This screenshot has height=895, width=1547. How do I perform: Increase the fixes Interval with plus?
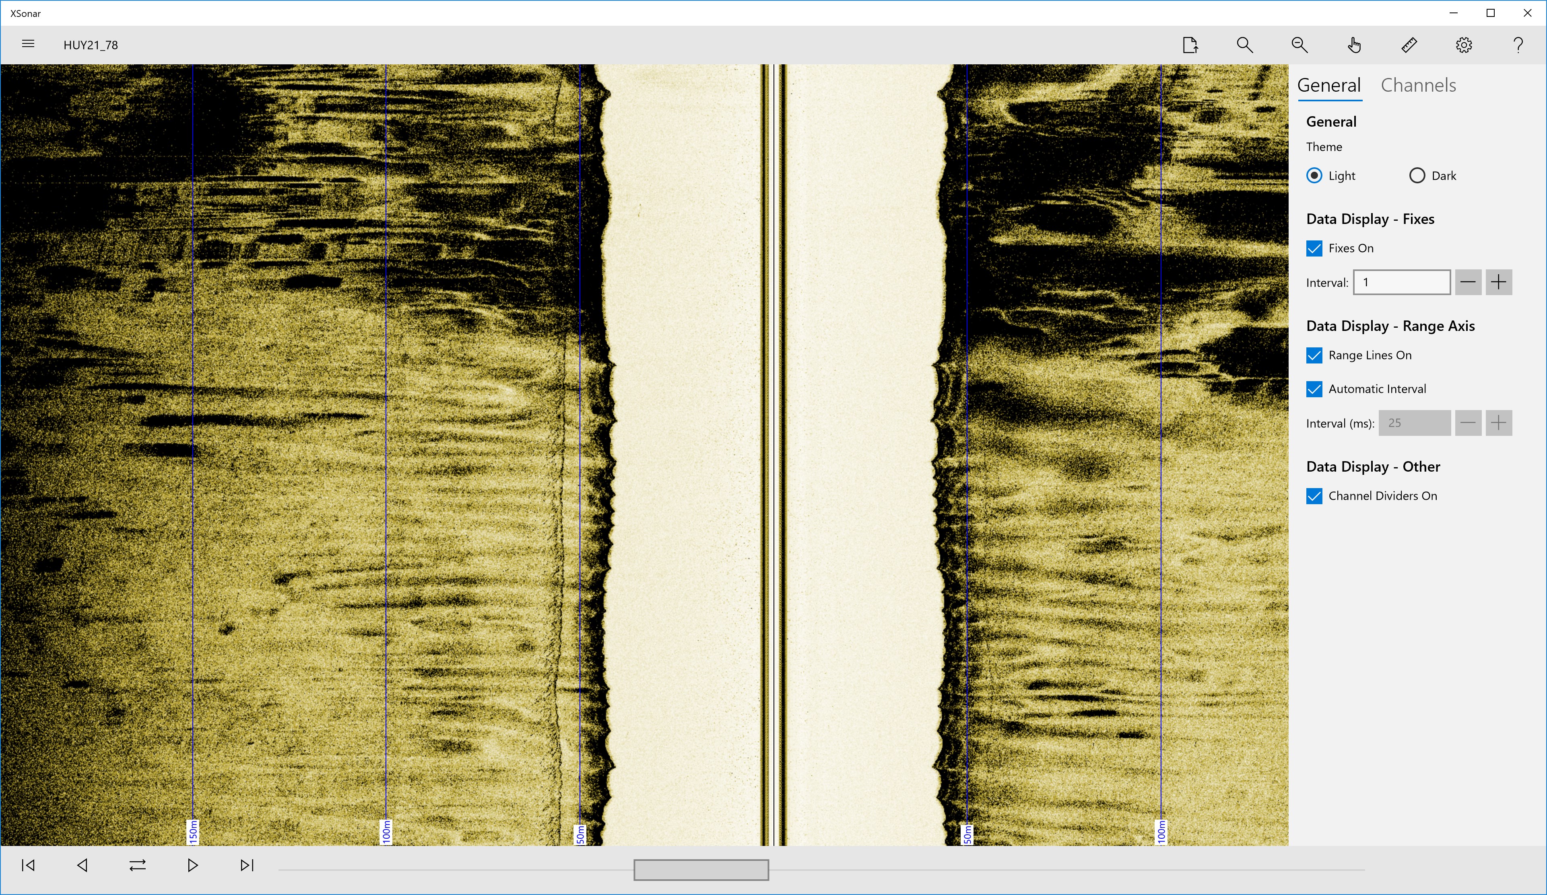[x=1498, y=282]
